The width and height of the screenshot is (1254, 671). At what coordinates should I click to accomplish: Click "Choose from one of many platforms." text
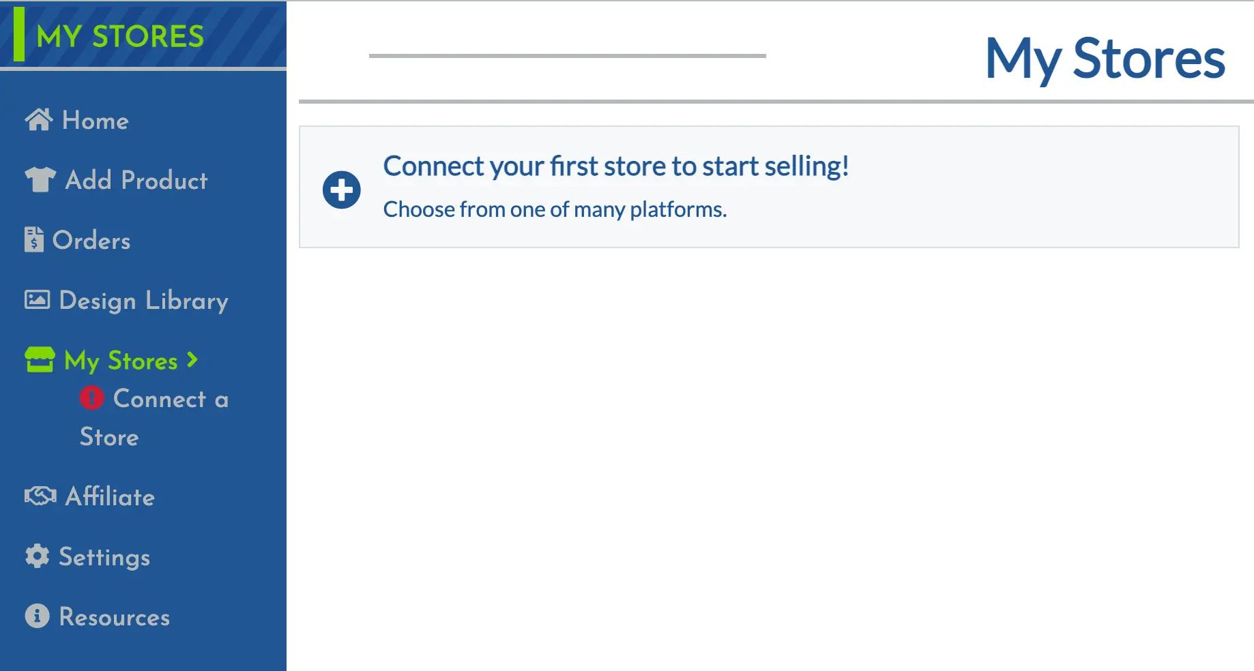[555, 209]
